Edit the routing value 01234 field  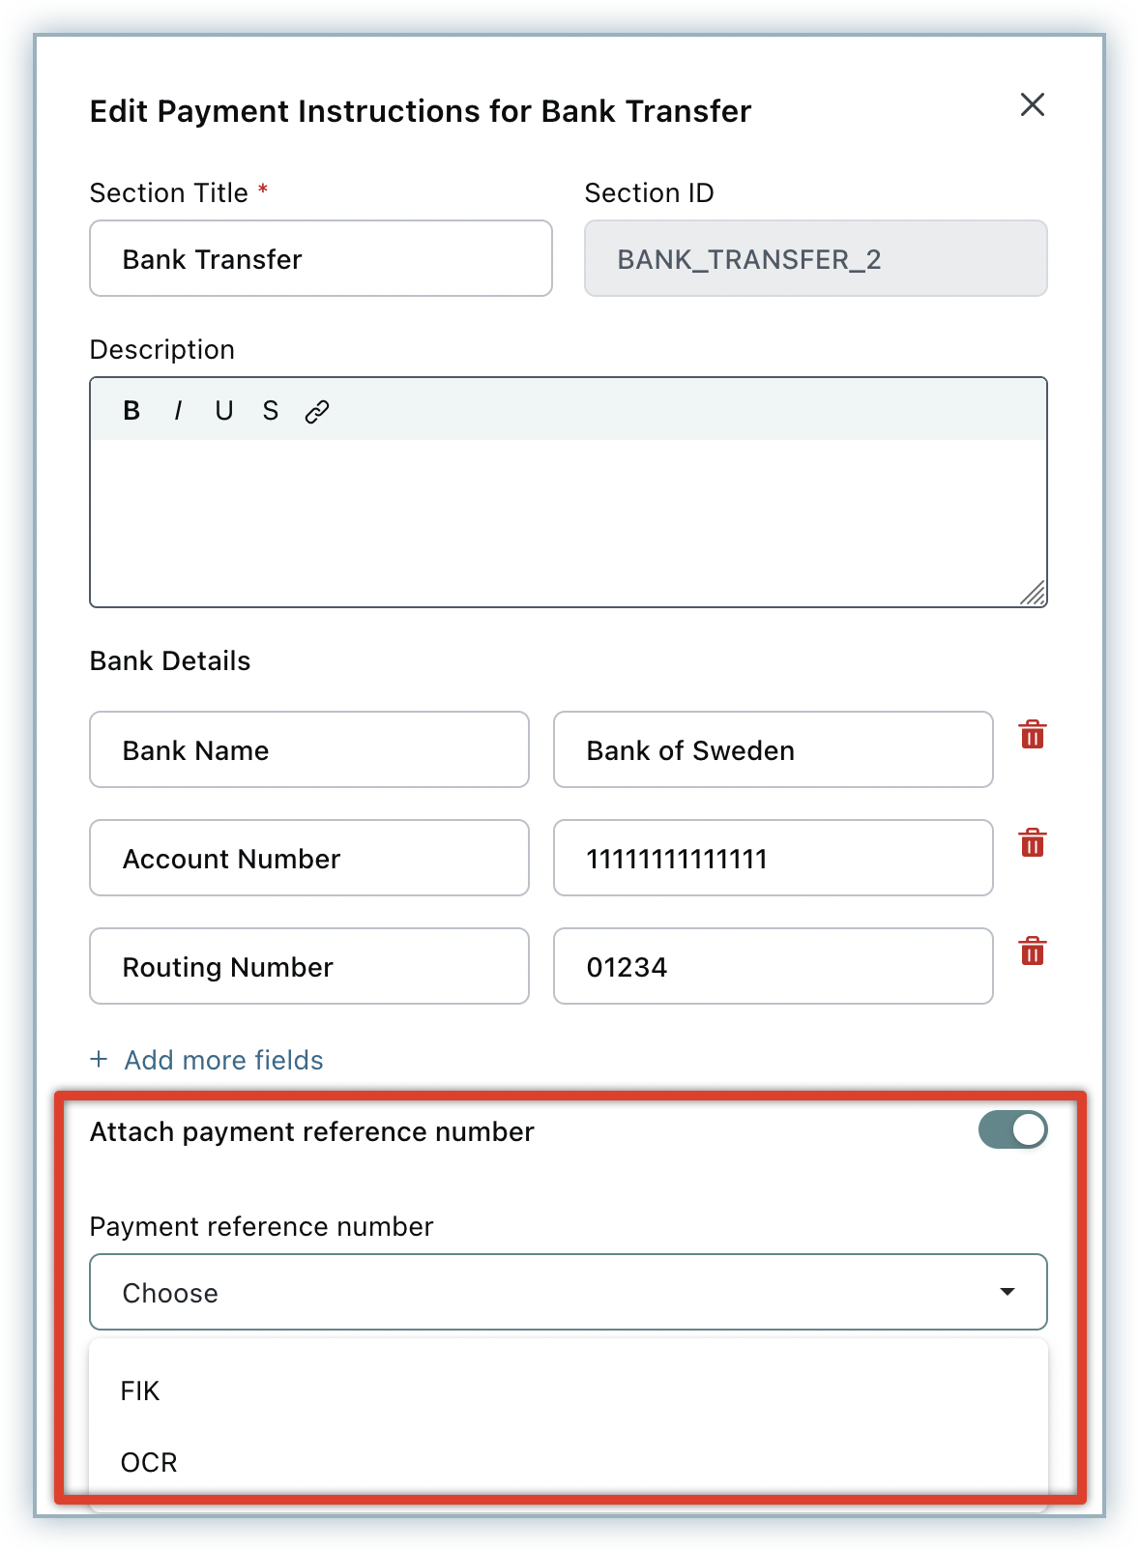(x=773, y=966)
